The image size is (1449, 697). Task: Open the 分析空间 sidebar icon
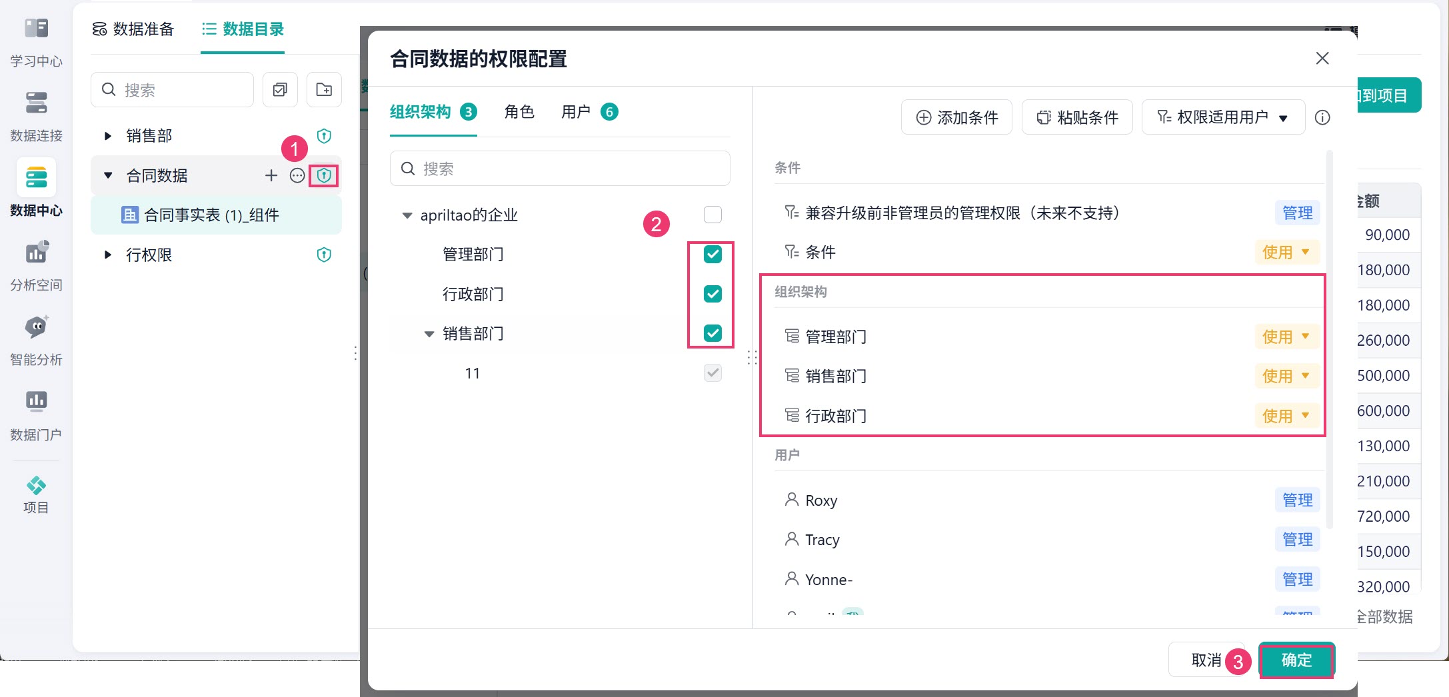(x=36, y=253)
